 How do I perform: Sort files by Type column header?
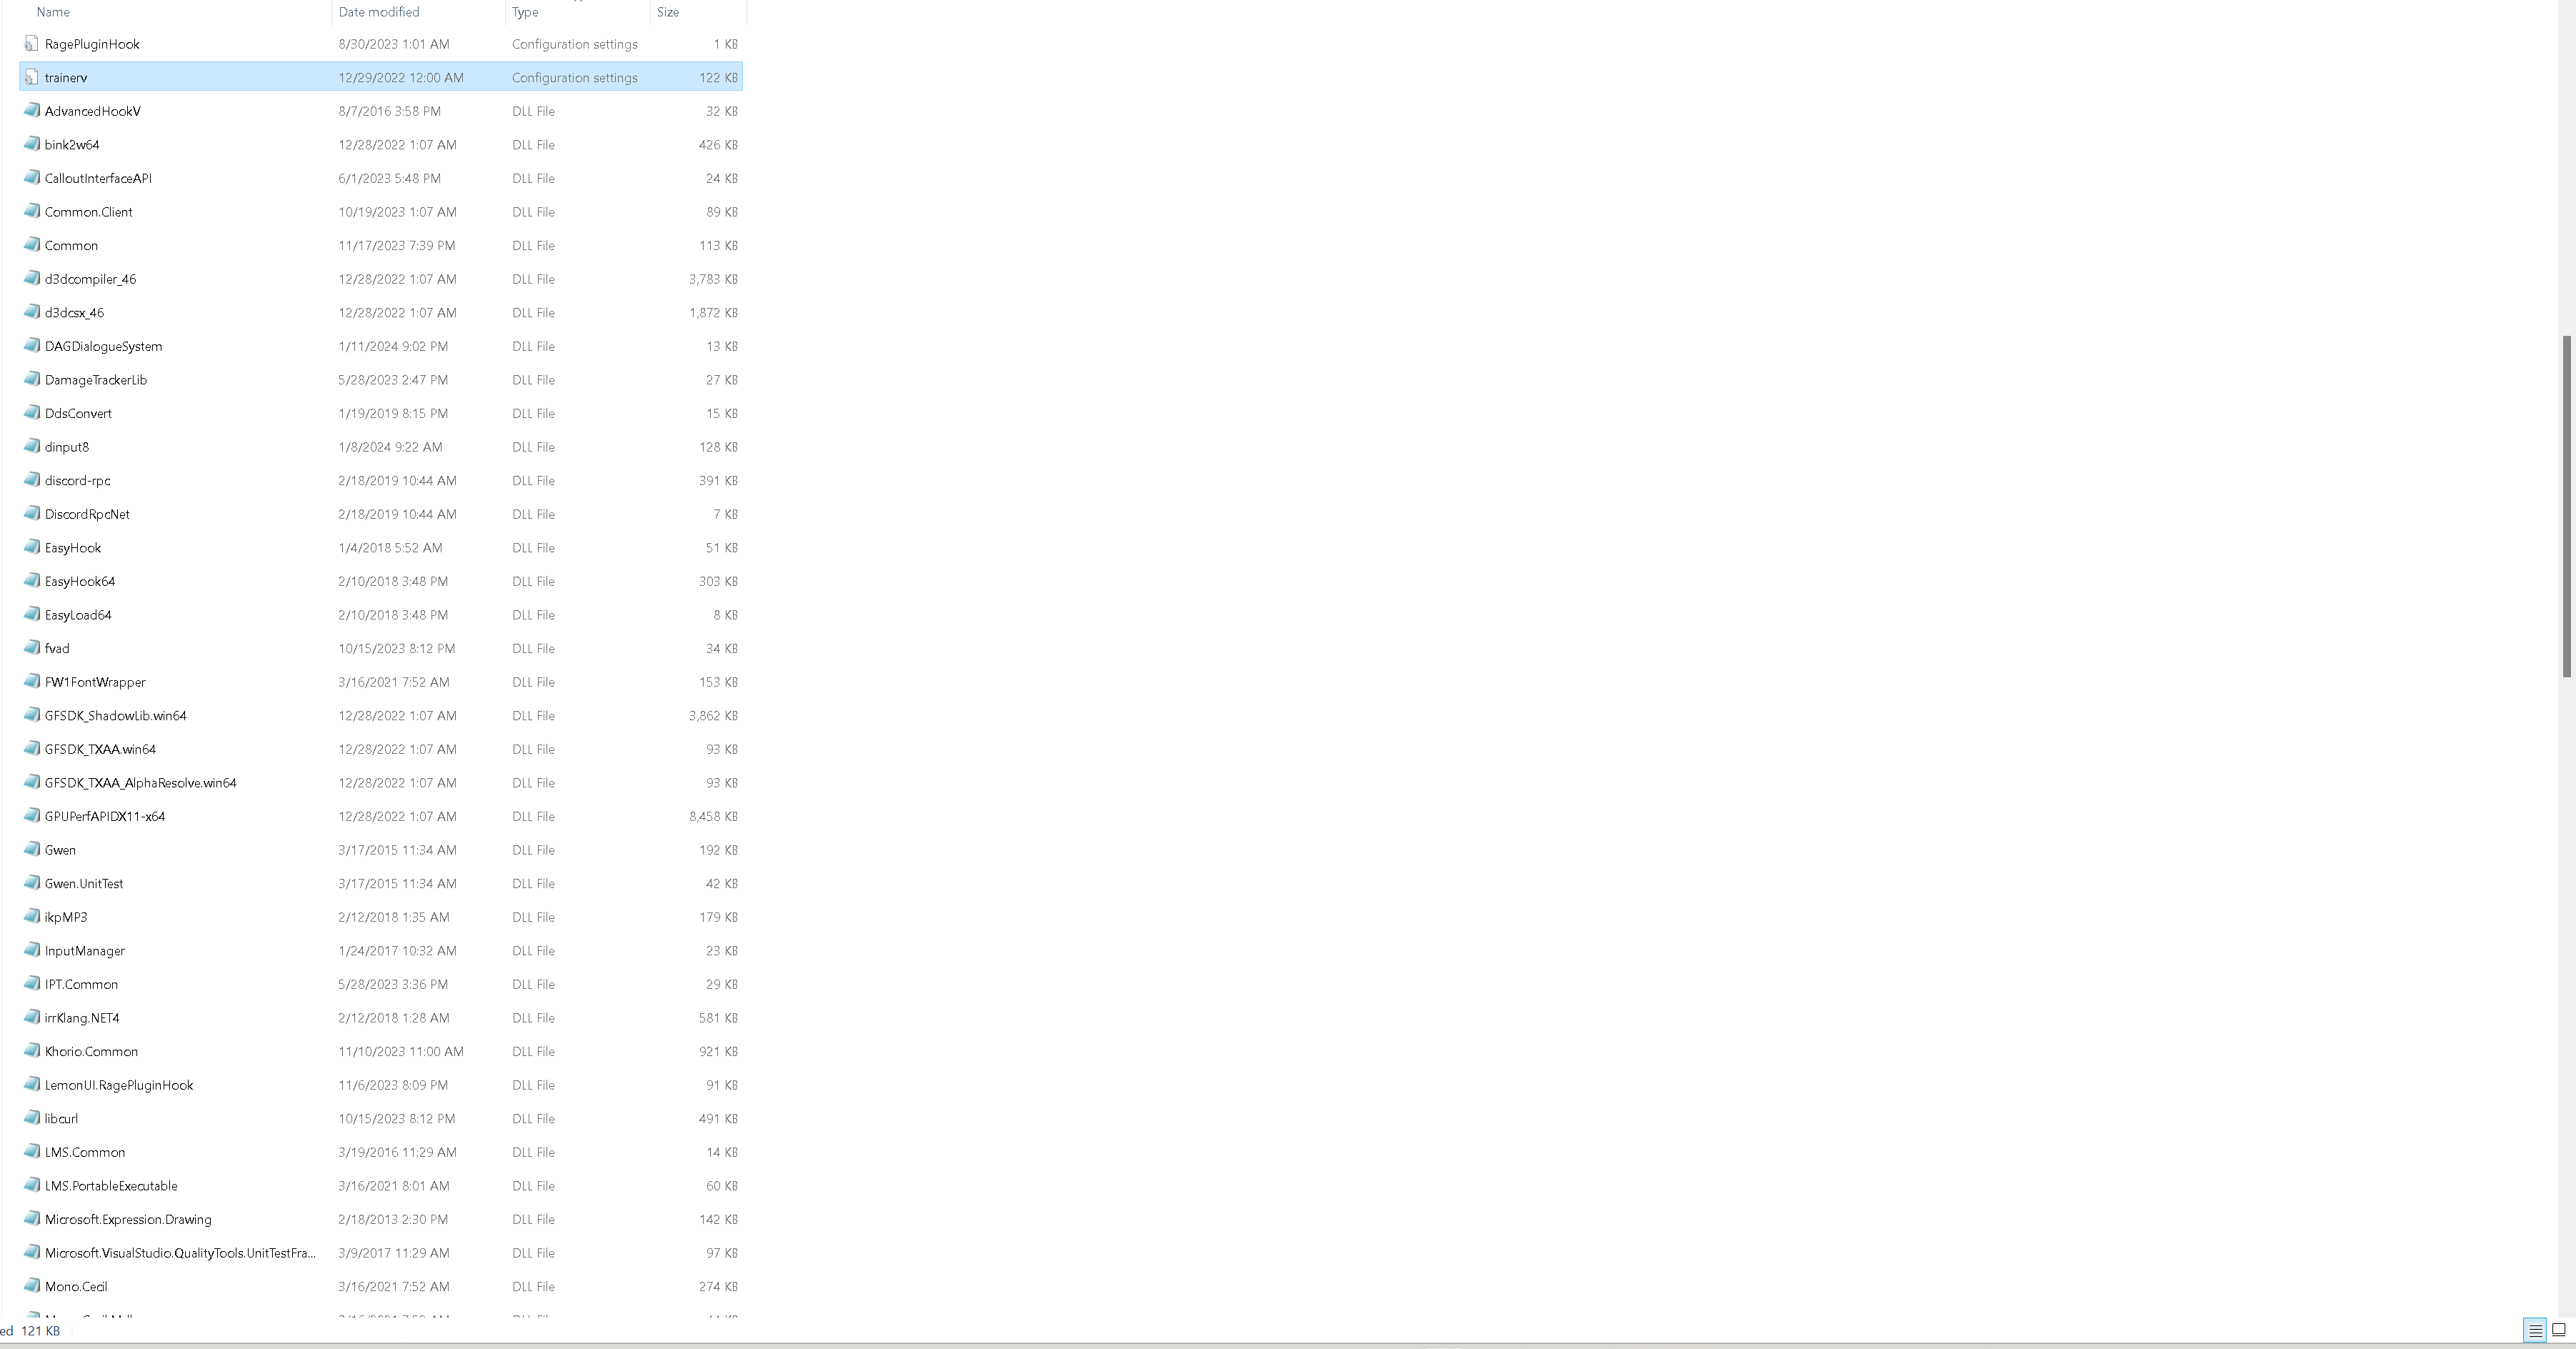(525, 12)
